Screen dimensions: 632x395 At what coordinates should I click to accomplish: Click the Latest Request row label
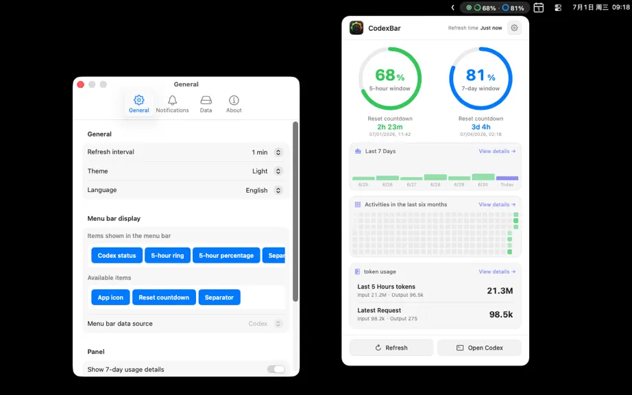click(x=379, y=311)
